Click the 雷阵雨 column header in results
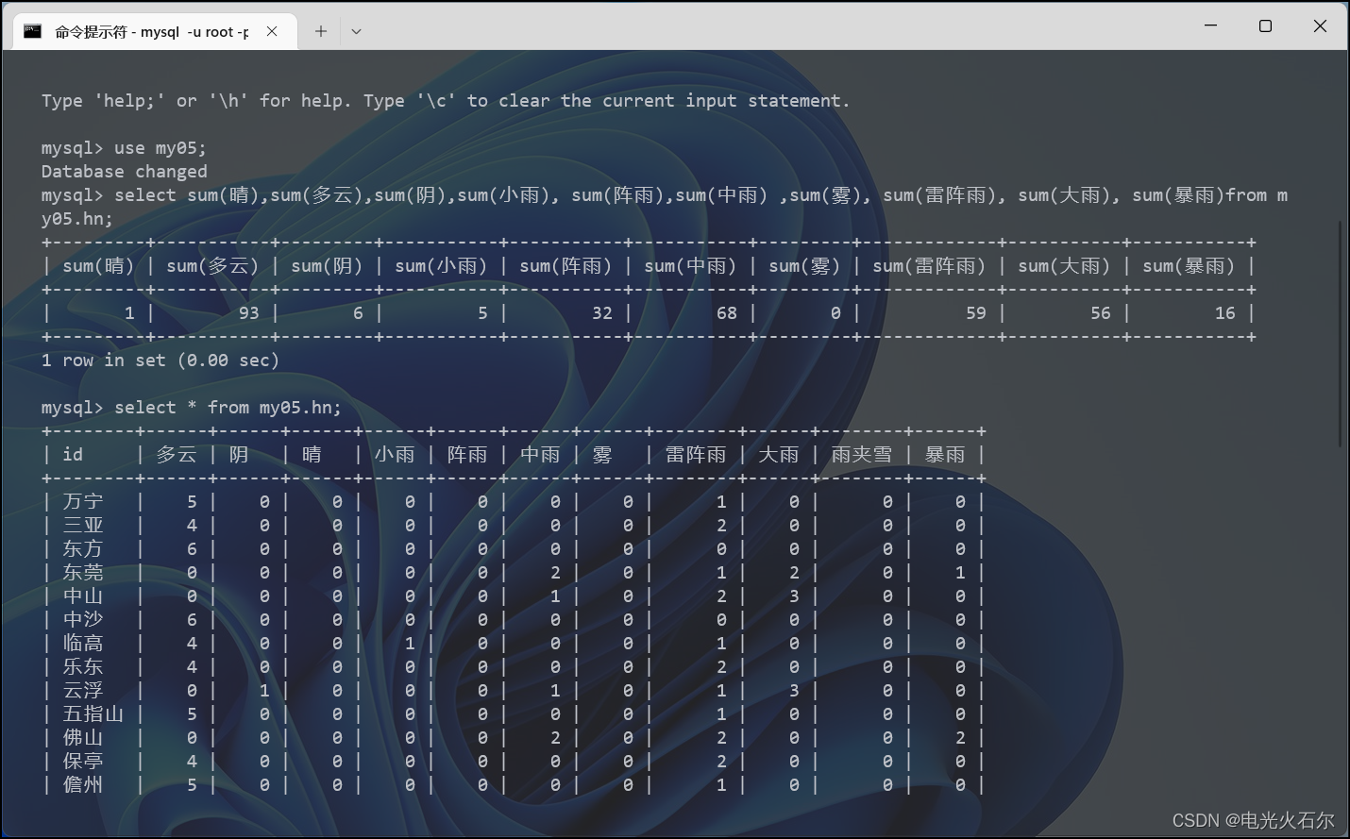1350x839 pixels. tap(696, 454)
